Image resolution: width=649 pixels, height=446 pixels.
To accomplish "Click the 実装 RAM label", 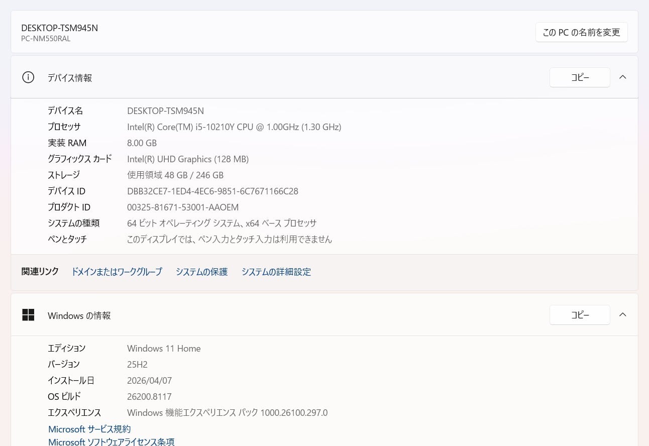I will pos(67,143).
